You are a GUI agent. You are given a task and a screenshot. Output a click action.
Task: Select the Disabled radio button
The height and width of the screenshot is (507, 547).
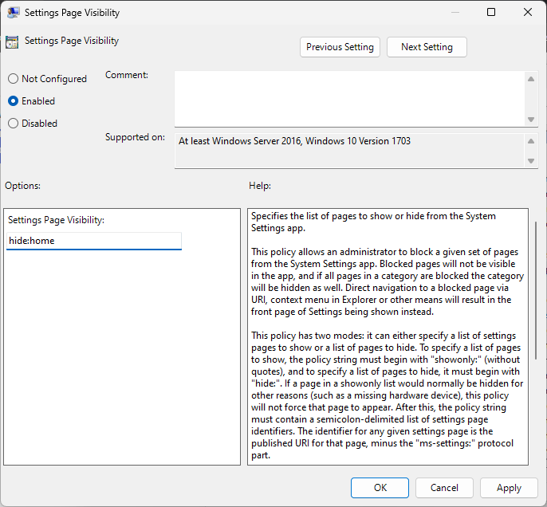(13, 123)
